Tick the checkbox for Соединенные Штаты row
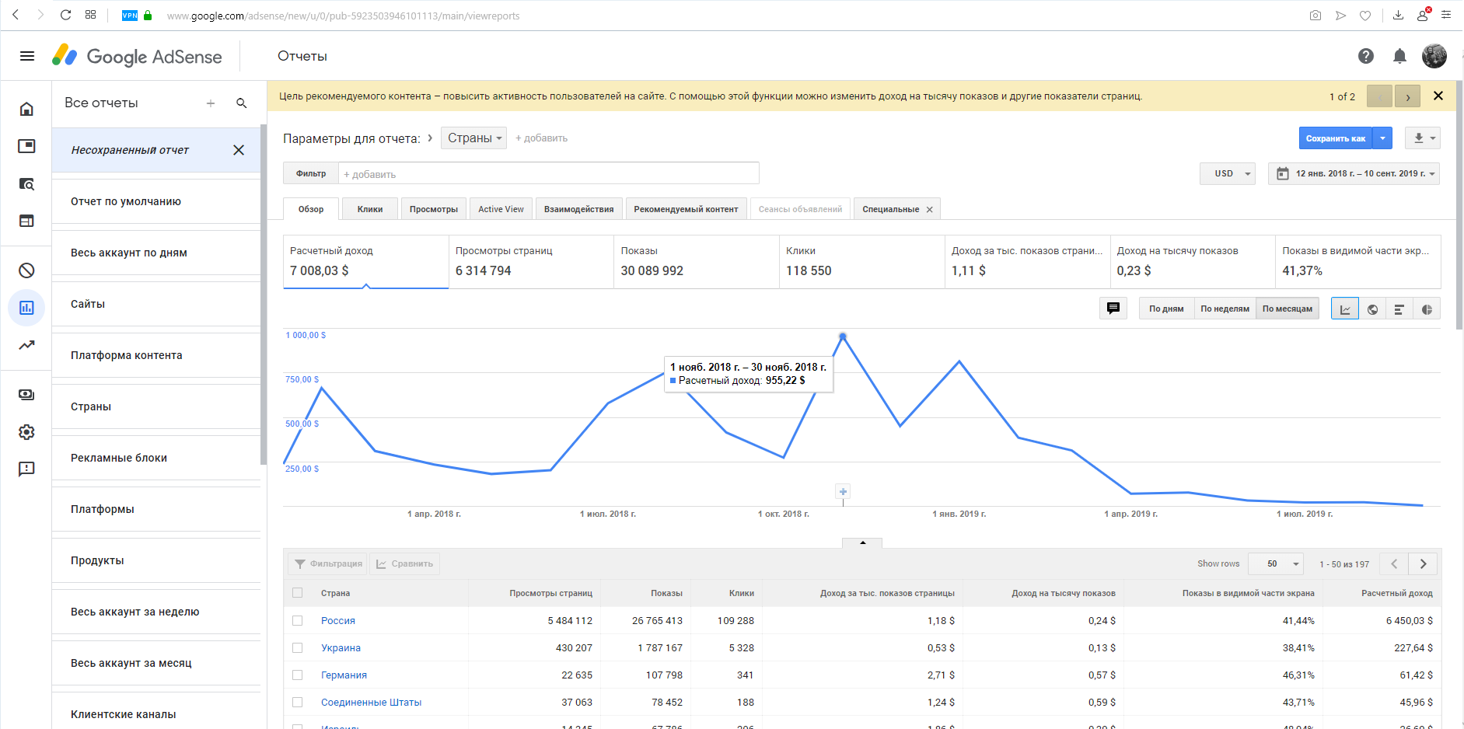This screenshot has width=1464, height=729. [297, 702]
